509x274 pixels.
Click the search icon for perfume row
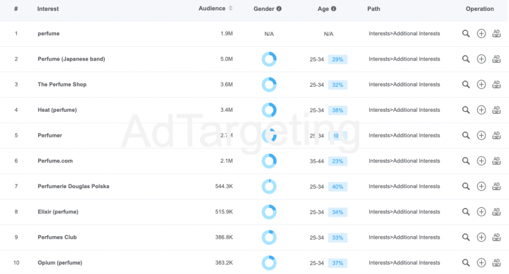tap(466, 33)
